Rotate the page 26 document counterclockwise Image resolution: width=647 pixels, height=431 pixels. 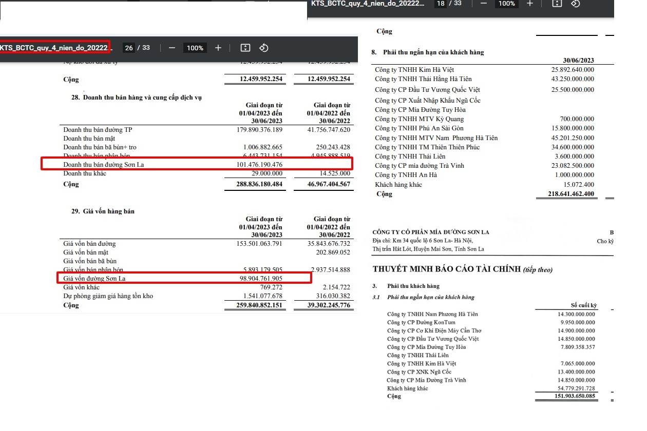[263, 48]
